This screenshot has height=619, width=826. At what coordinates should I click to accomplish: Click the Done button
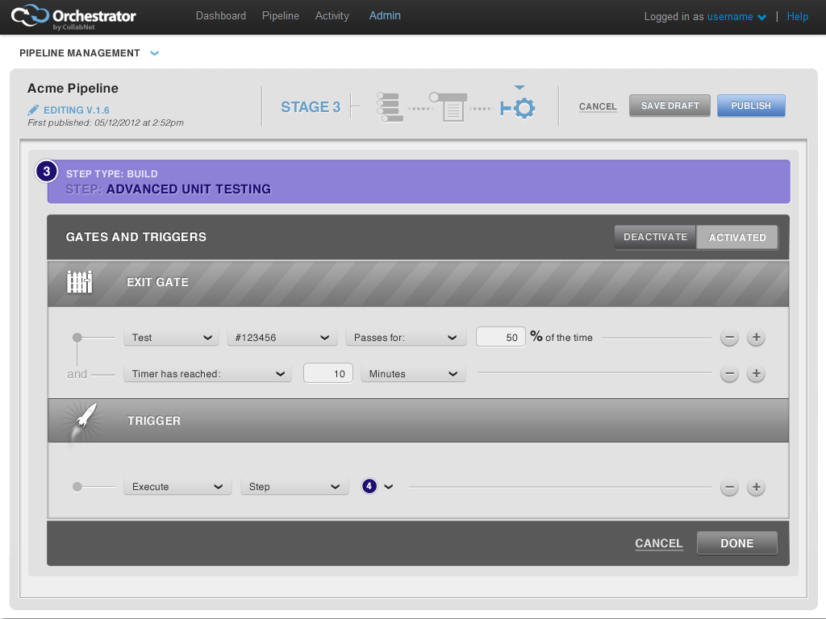click(737, 543)
